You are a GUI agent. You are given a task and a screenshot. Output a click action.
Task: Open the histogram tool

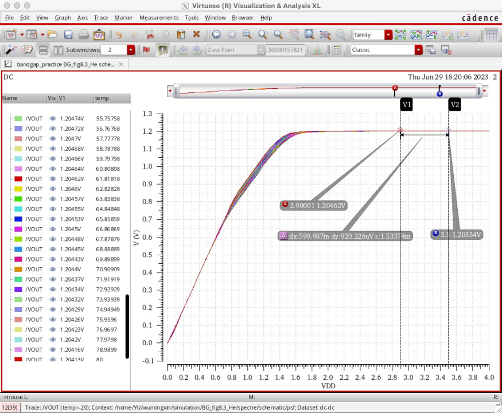[x=317, y=50]
